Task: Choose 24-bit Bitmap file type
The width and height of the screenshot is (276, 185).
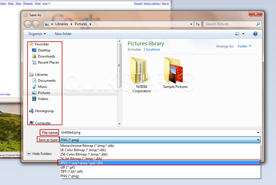Action: click(160, 158)
